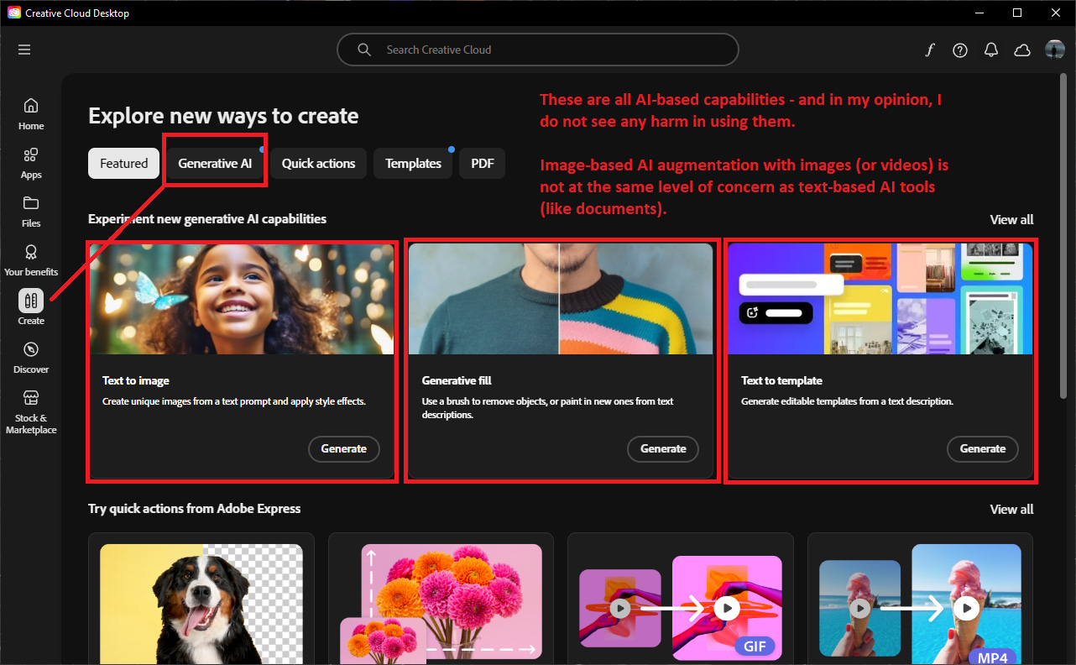Screen dimensions: 1076x665
Task: Open the Apps section
Action: (31, 163)
